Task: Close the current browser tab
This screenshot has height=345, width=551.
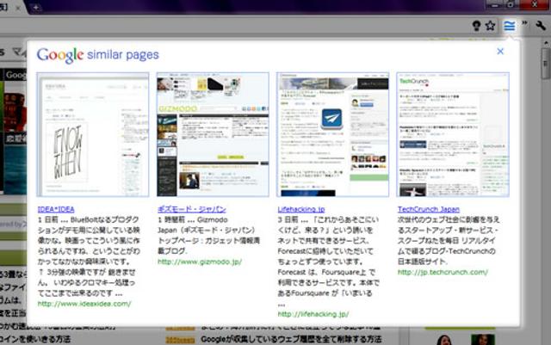Action: (18, 8)
